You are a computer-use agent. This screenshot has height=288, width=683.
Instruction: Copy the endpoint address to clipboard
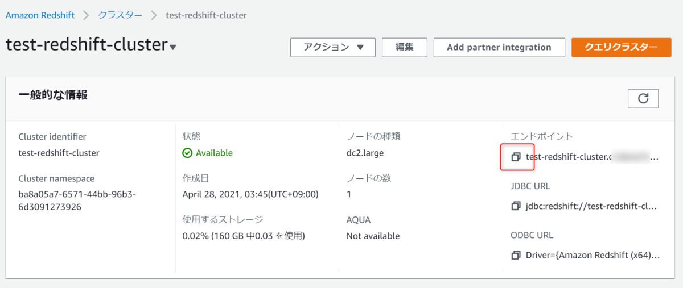516,157
